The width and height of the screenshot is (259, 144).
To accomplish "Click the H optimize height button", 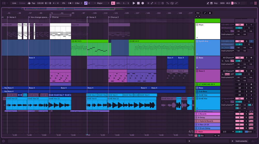I will (x=215, y=135).
